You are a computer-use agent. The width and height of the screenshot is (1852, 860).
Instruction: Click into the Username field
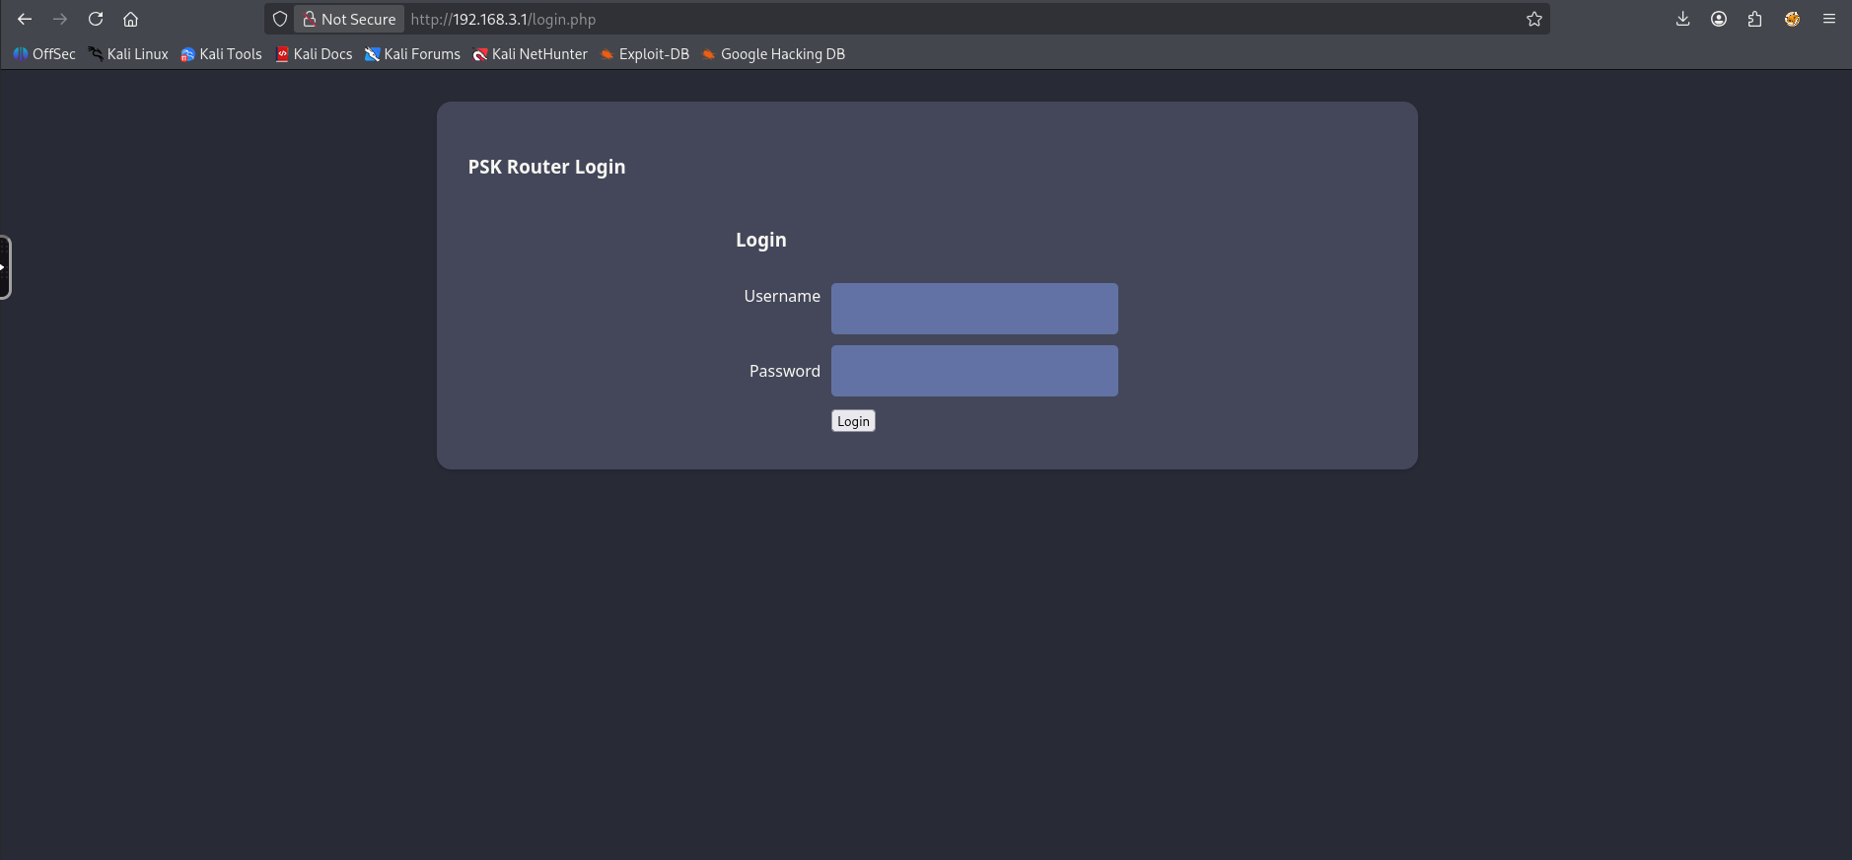[974, 309]
